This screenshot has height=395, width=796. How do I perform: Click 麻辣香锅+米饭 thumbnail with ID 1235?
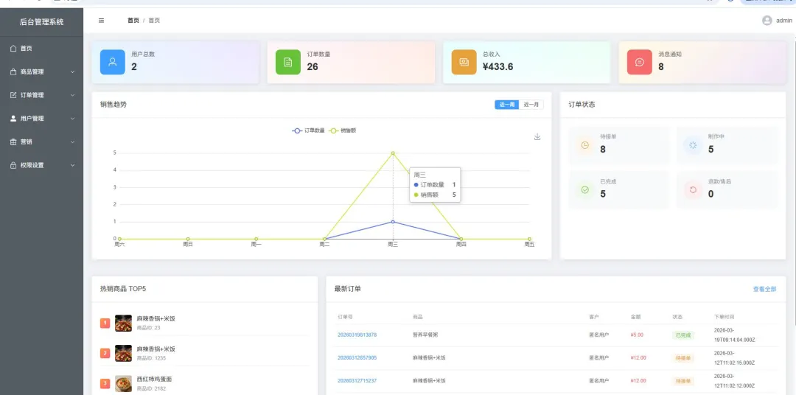coord(123,354)
